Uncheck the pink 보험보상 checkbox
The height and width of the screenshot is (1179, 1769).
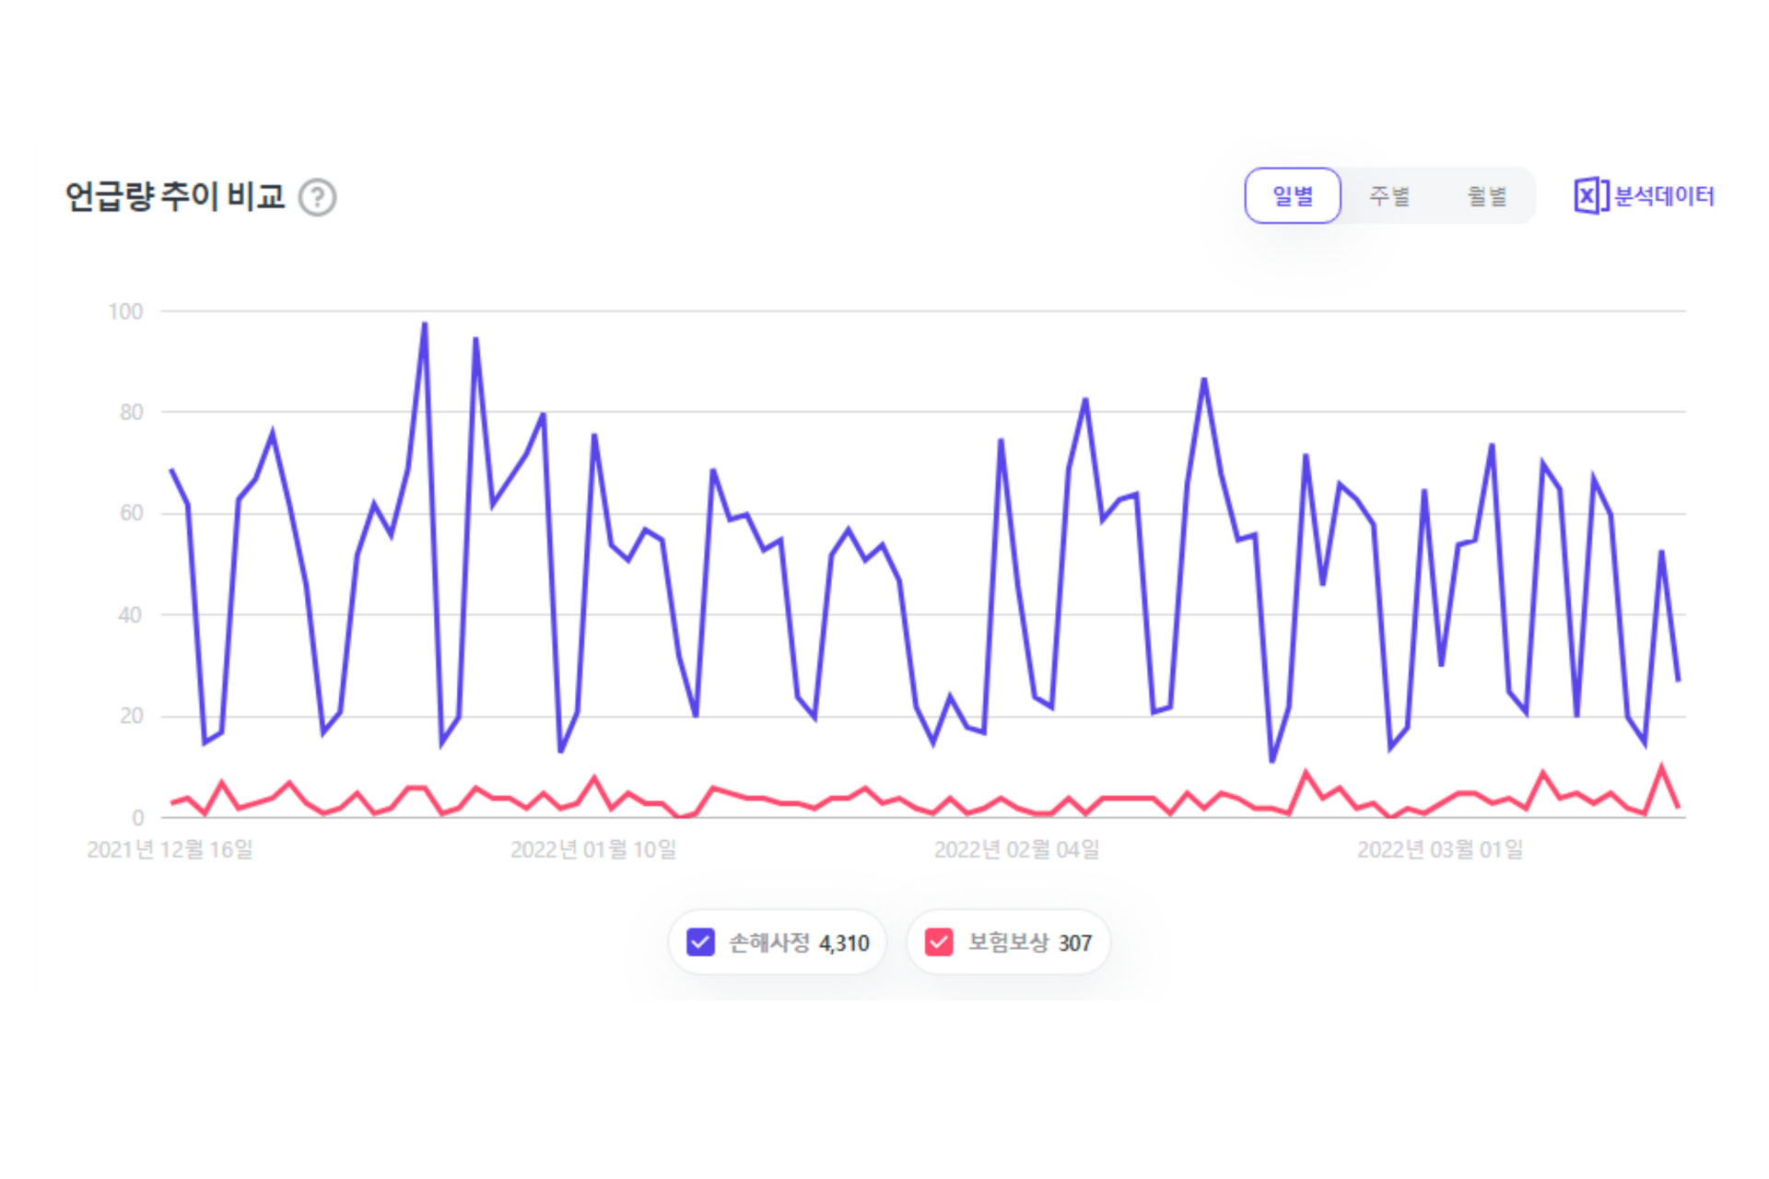click(x=939, y=942)
